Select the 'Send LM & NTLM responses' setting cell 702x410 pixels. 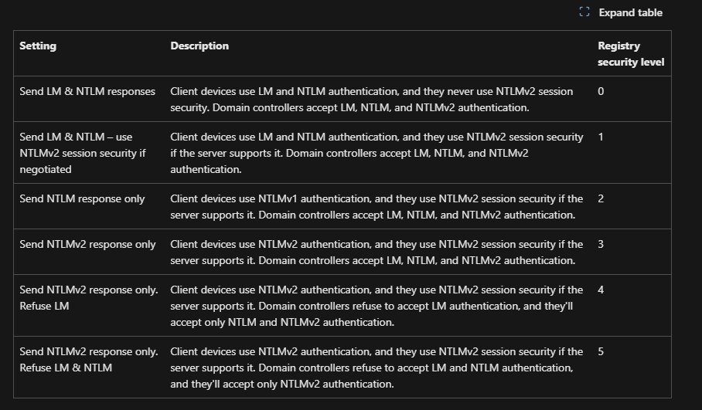tap(87, 91)
